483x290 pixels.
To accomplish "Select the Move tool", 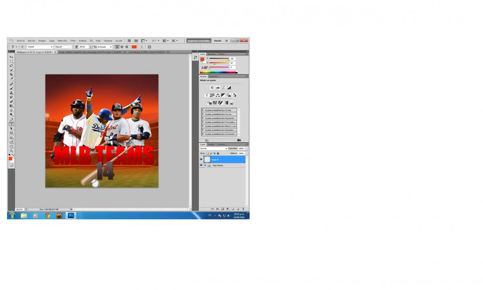I will click(x=11, y=57).
